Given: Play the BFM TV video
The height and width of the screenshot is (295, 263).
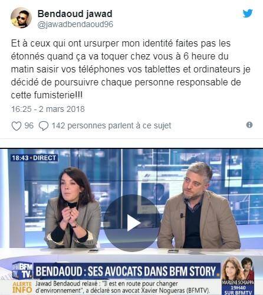Looking at the screenshot, I should (x=132, y=223).
